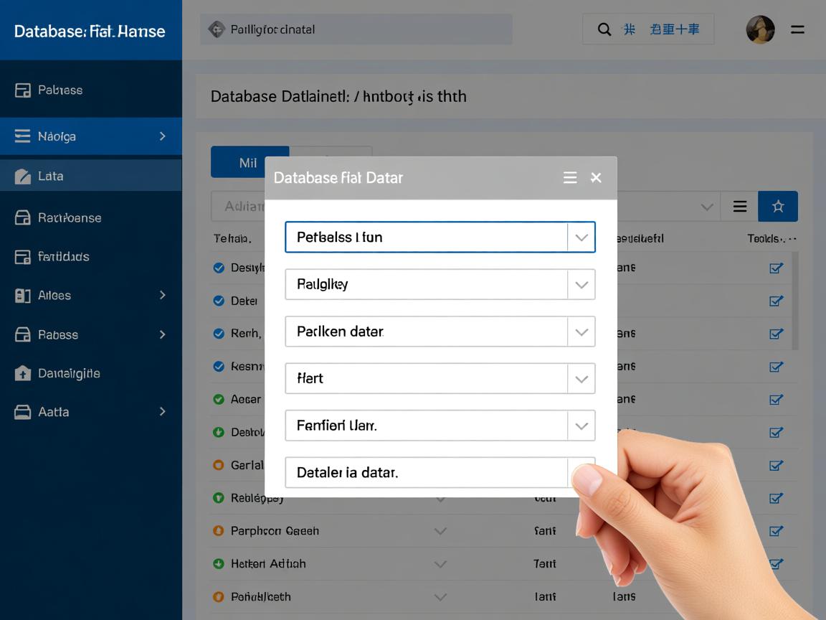Image resolution: width=826 pixels, height=620 pixels.
Task: Expand the Famfieri Uarr dropdown arrow
Action: tap(581, 426)
